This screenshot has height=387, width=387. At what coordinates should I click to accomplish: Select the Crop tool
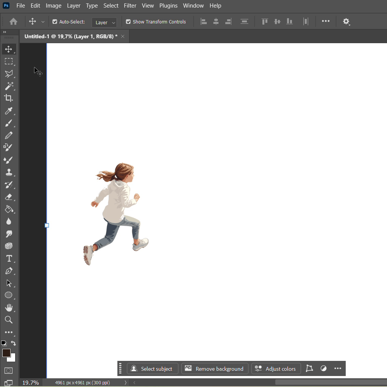(8, 98)
